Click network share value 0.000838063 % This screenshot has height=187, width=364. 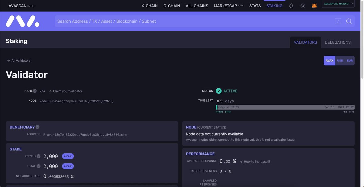pyautogui.click(x=58, y=176)
